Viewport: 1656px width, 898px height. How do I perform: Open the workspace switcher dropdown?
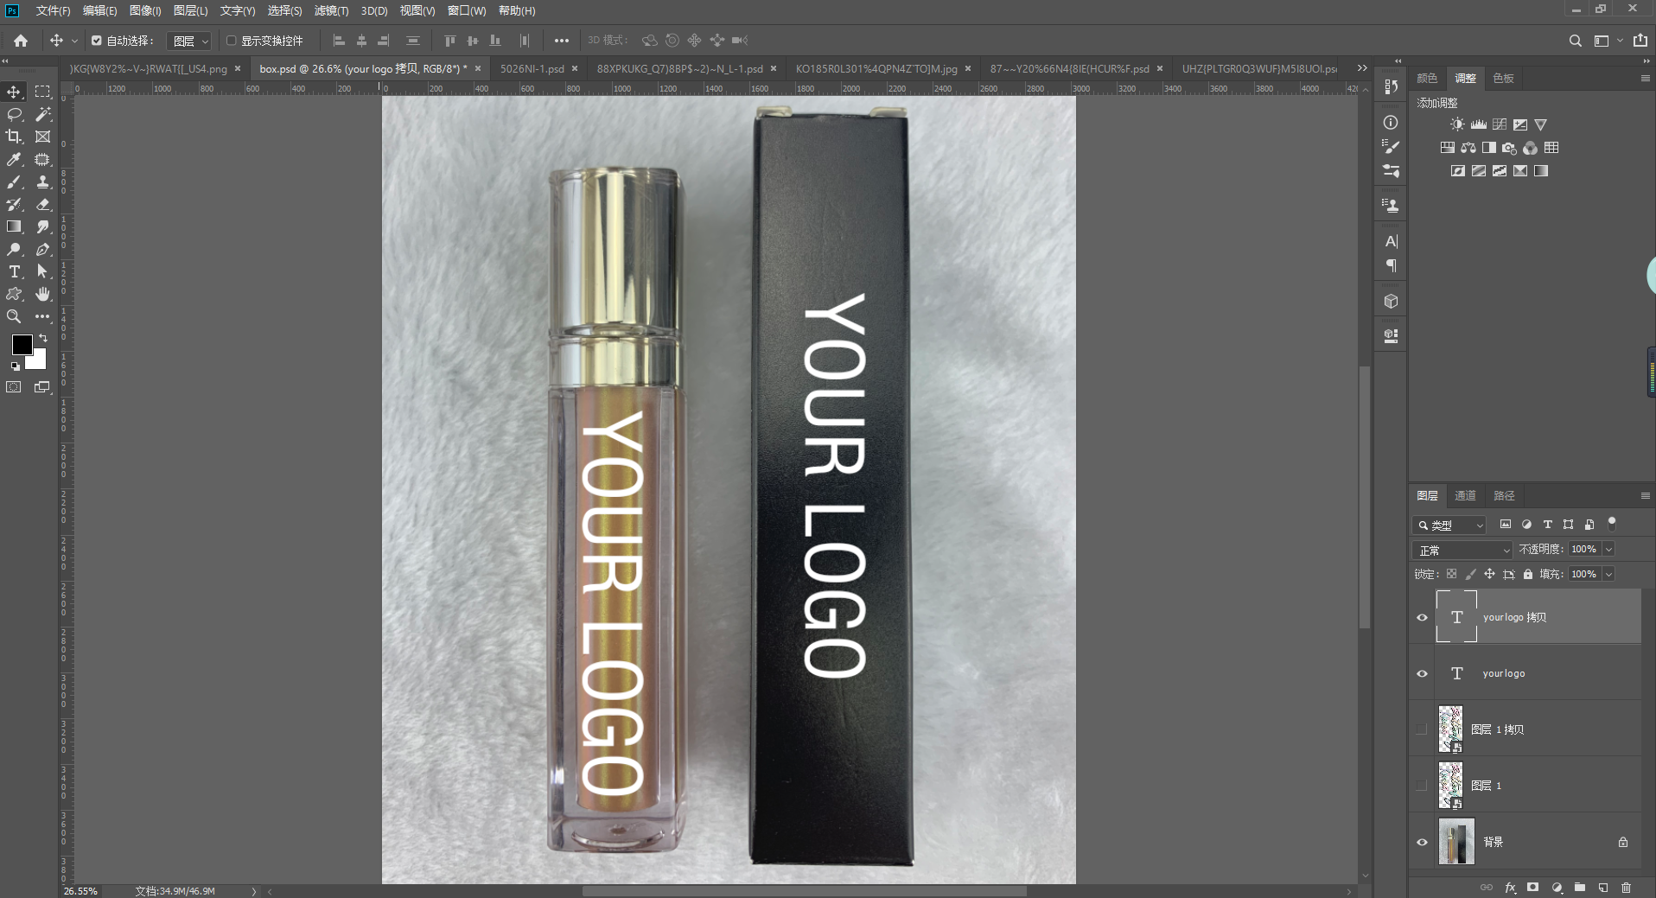1607,41
